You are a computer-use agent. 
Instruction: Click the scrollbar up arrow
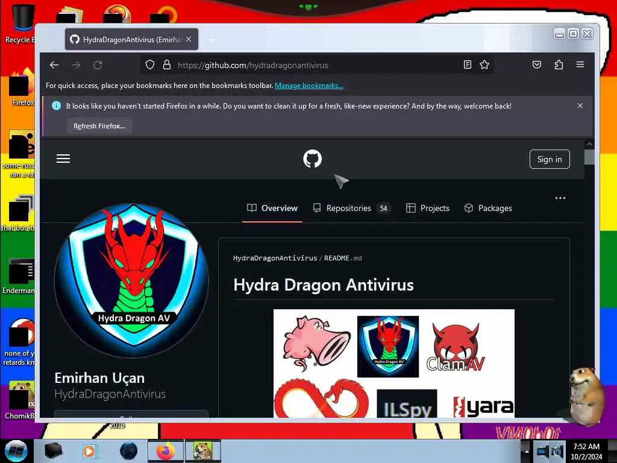click(x=589, y=144)
